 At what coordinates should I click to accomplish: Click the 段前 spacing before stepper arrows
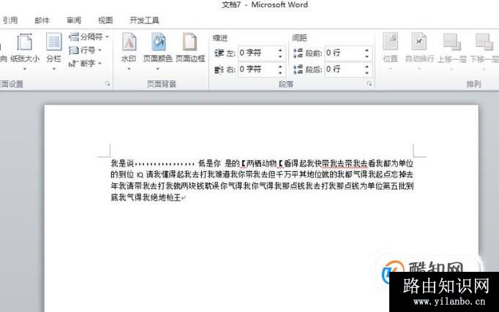click(x=367, y=53)
